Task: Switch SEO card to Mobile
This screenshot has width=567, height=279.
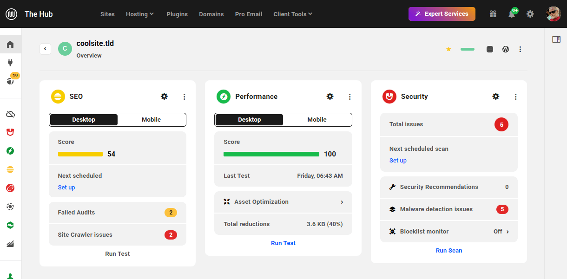Action: click(x=152, y=120)
